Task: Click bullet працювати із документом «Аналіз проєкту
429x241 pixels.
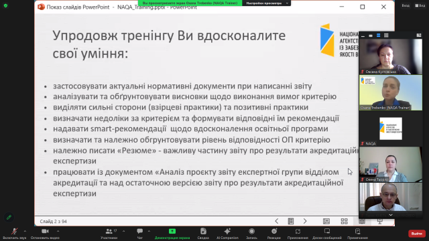Action: 198,183
